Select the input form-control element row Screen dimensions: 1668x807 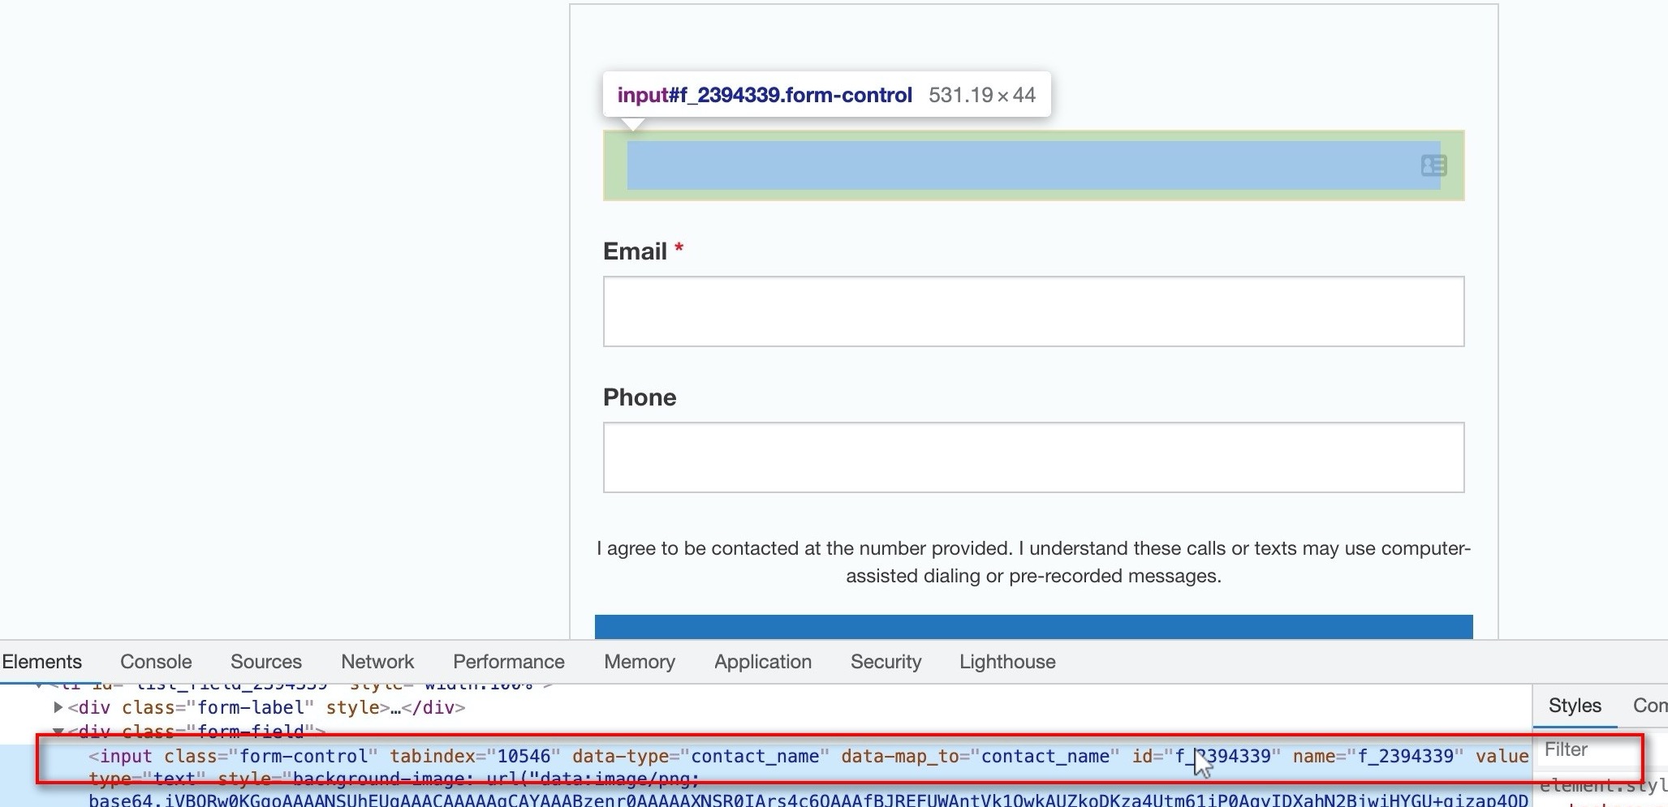(766, 756)
